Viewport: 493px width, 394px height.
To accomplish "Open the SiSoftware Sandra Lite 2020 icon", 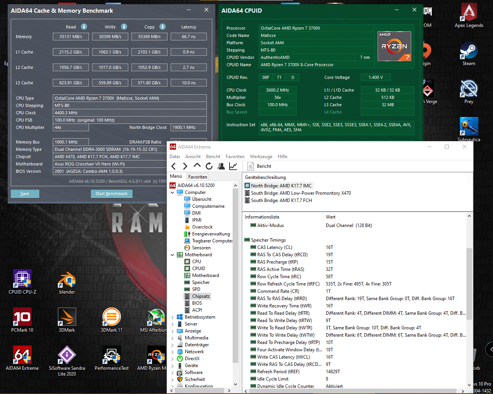I will pos(67,361).
